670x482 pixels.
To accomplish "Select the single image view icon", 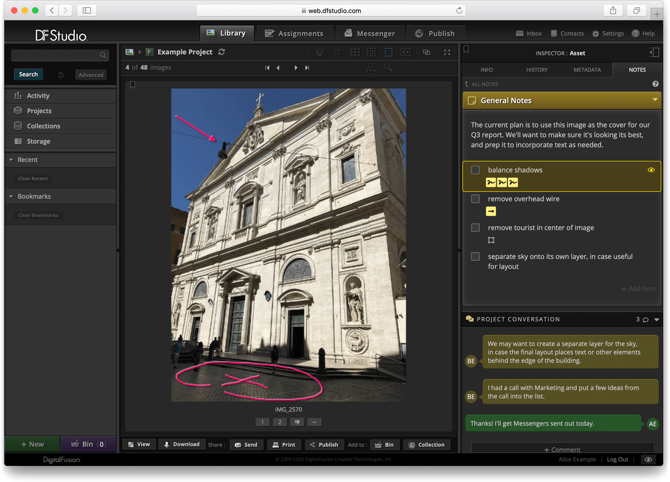I will tap(388, 52).
